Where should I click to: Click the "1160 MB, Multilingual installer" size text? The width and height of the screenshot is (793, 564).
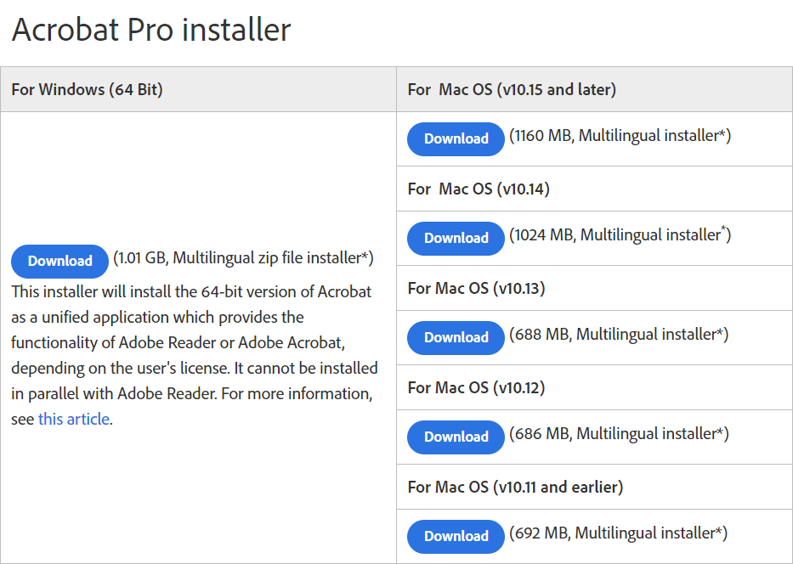620,135
